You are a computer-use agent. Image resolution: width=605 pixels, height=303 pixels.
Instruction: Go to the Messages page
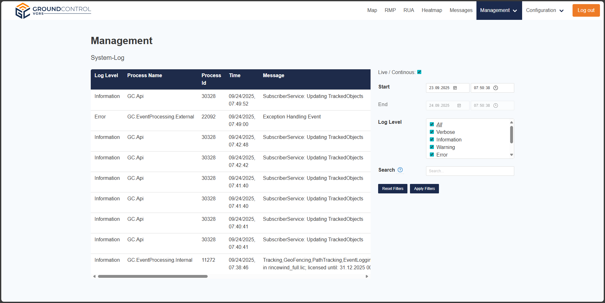pos(461,10)
